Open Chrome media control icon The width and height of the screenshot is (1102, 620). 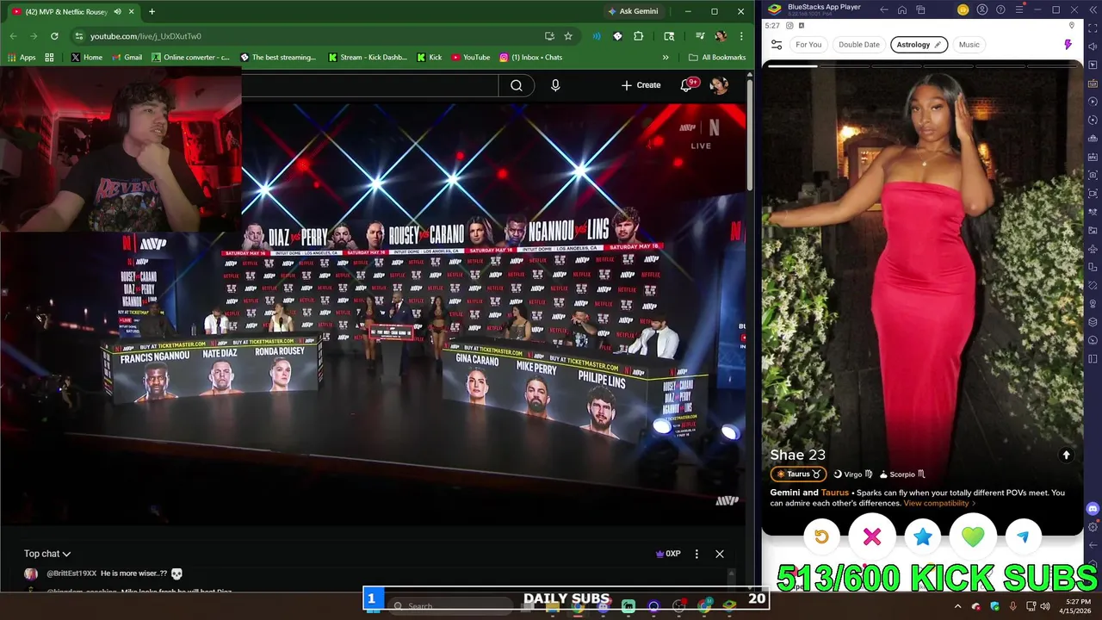point(700,36)
